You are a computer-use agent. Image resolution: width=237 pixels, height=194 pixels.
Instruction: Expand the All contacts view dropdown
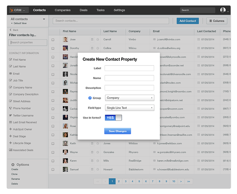44,19
